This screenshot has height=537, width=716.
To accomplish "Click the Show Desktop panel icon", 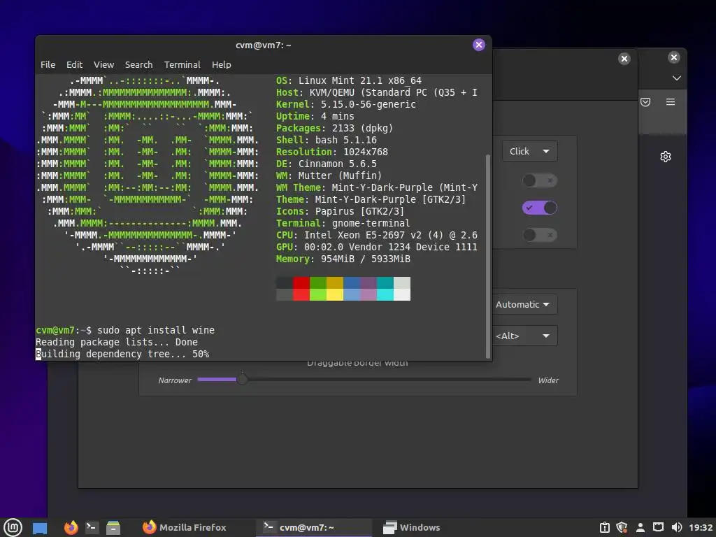I will [40, 528].
